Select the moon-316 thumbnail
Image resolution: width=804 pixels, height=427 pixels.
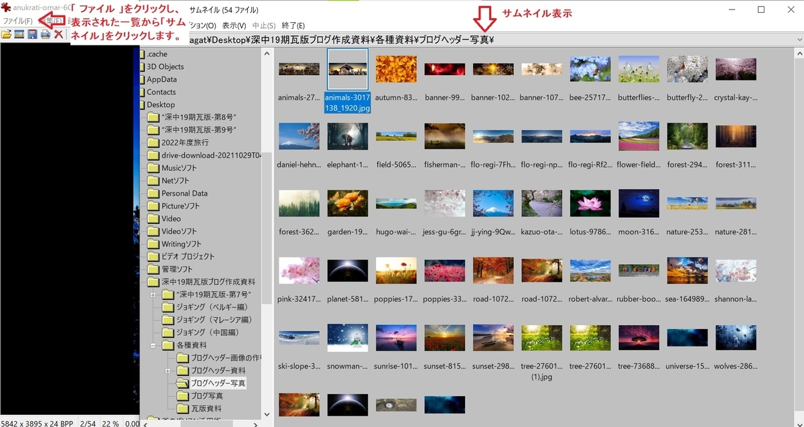click(639, 203)
